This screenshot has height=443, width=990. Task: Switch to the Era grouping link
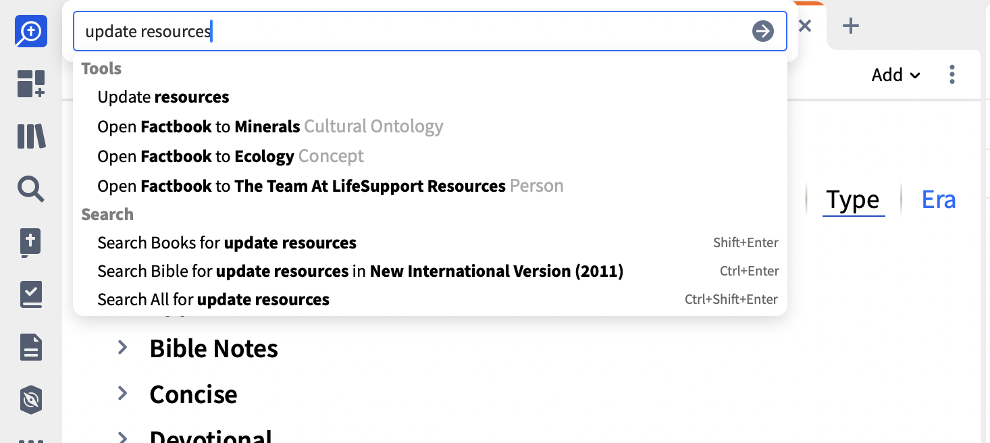939,200
